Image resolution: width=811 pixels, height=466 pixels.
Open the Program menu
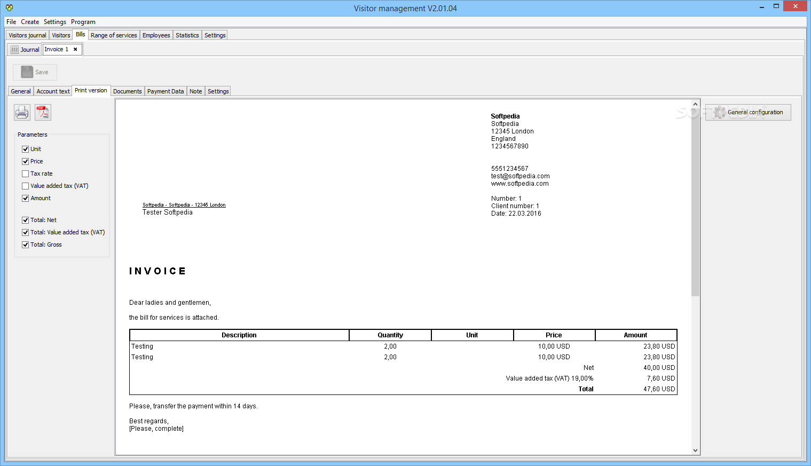coord(83,22)
